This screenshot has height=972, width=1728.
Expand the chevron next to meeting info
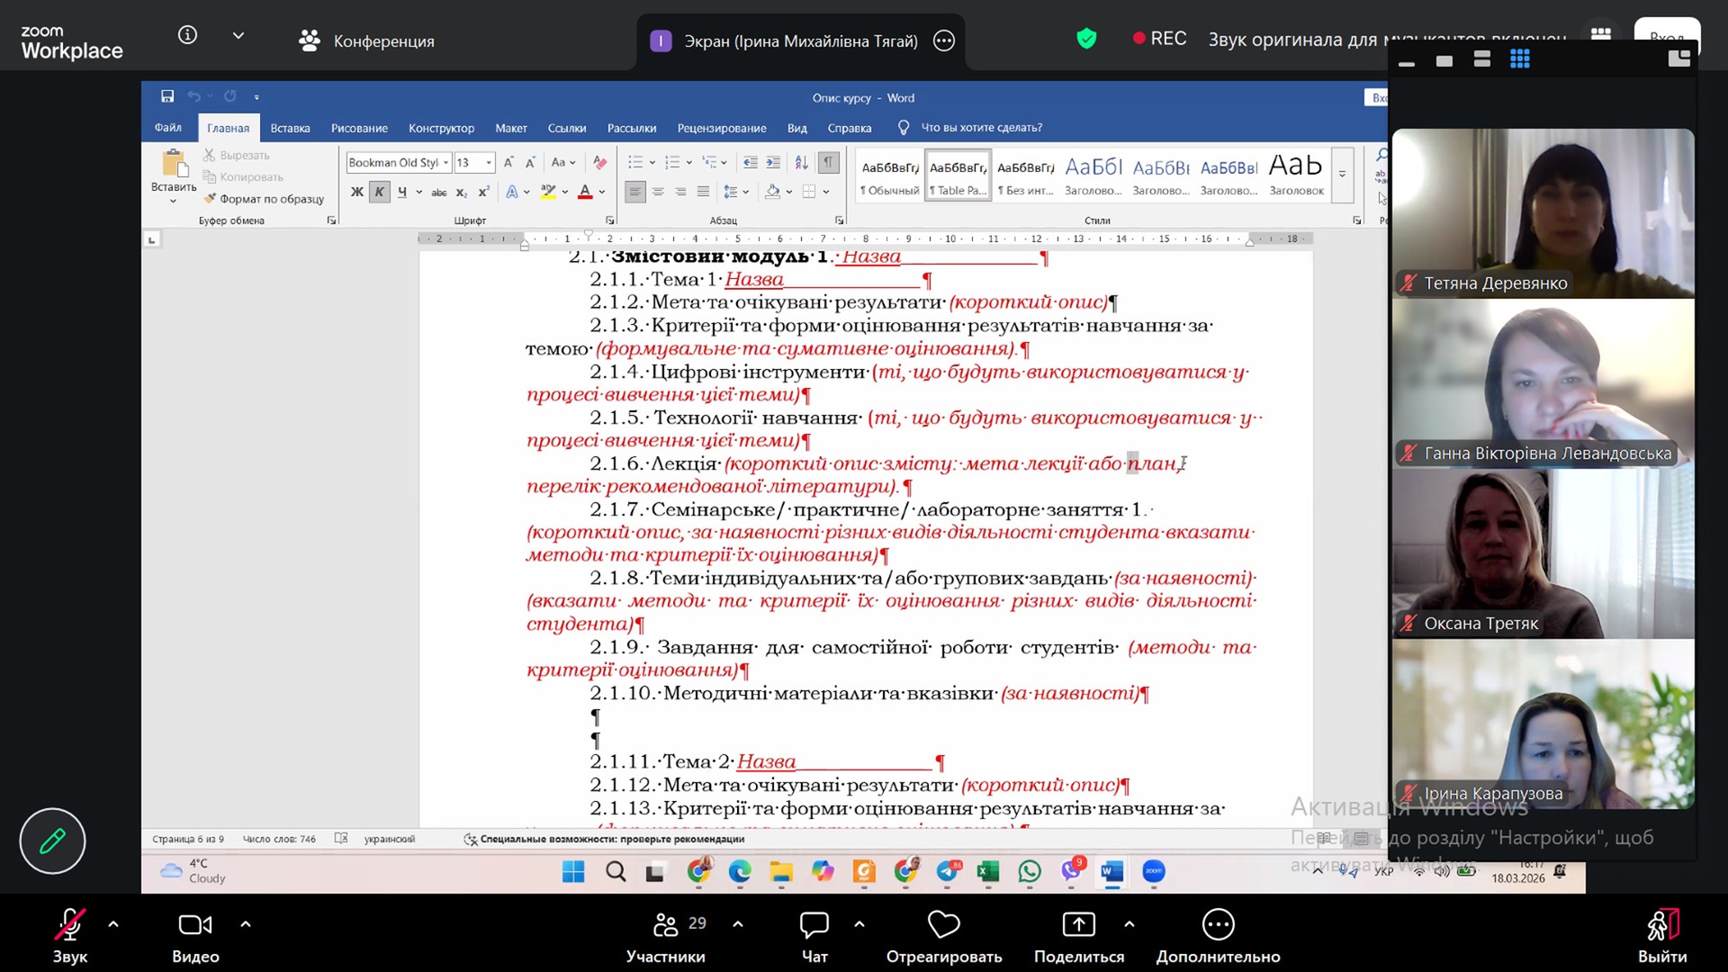click(x=238, y=36)
